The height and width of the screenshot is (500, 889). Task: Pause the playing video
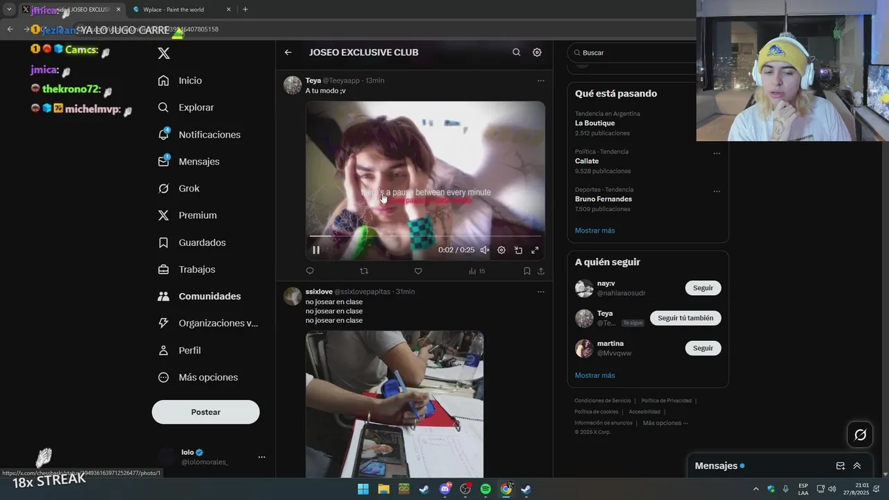[316, 250]
